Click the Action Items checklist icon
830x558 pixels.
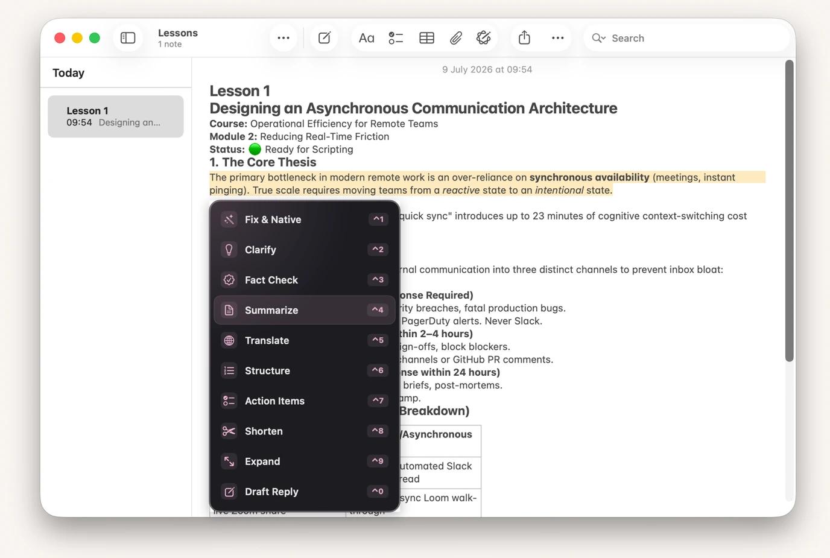(x=229, y=401)
